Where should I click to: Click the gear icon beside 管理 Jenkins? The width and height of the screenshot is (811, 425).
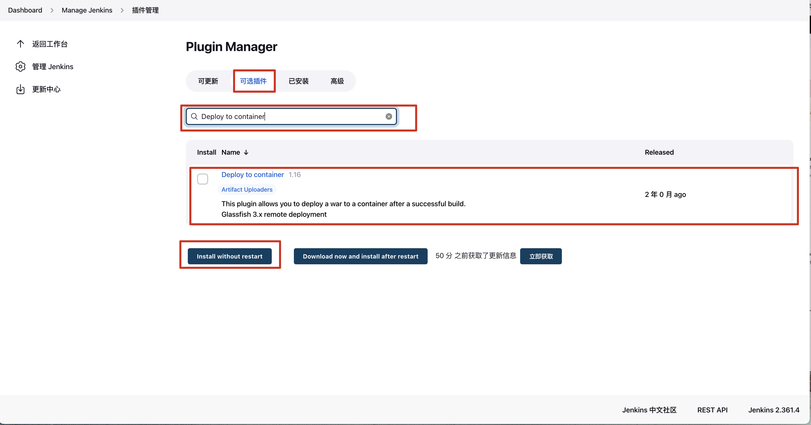(20, 66)
